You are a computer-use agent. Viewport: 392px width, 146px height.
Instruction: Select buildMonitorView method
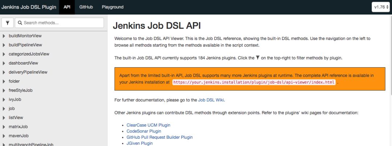(x=25, y=36)
